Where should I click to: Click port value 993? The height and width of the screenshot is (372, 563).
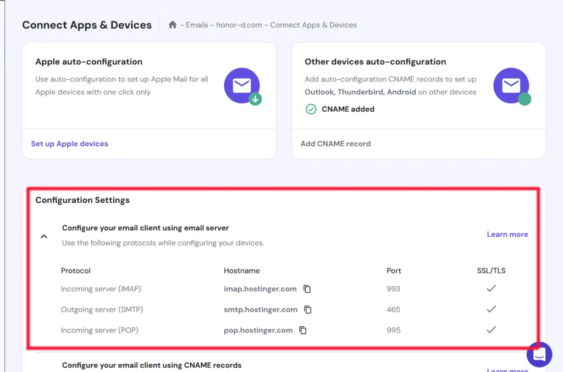pos(394,289)
